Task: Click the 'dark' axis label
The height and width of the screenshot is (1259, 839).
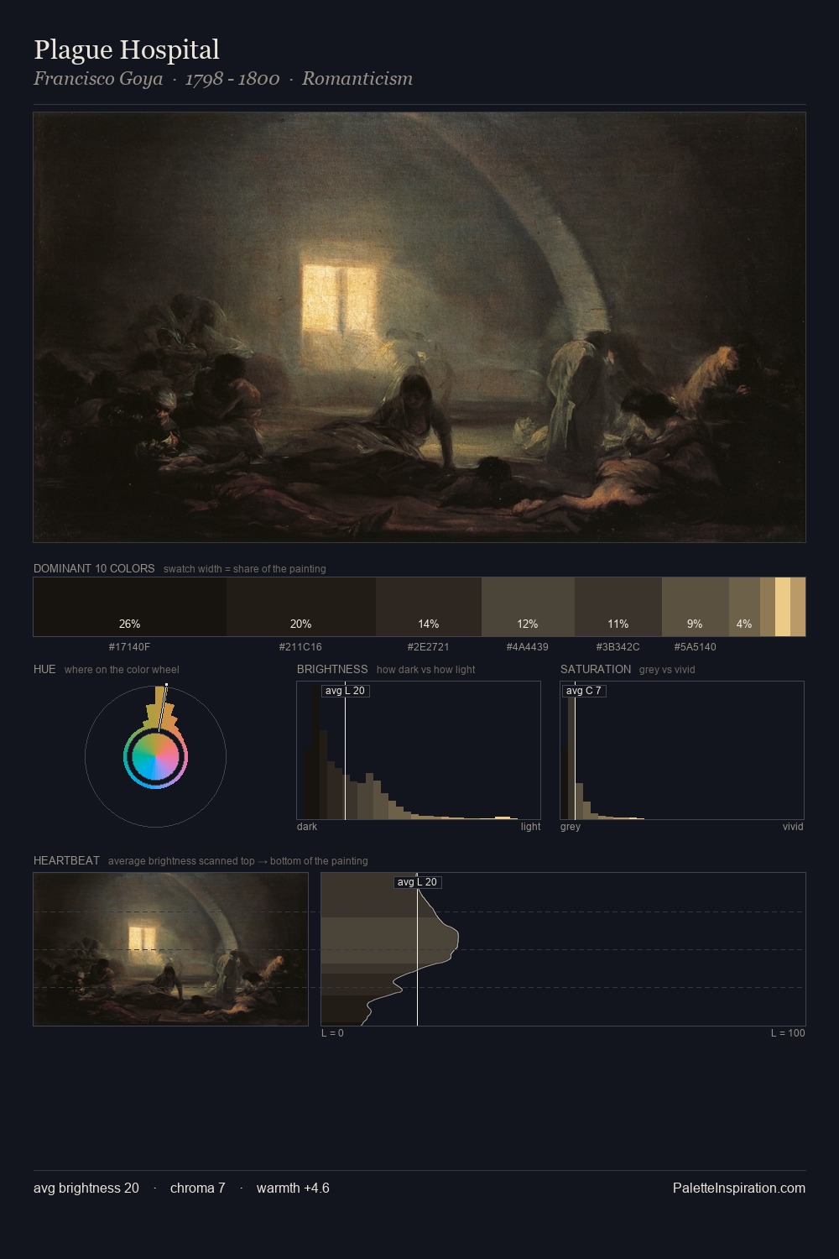Action: (x=307, y=827)
